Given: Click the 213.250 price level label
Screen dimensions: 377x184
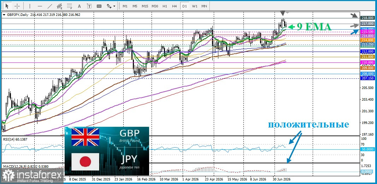Looking at the screenshot, I should [367, 44].
